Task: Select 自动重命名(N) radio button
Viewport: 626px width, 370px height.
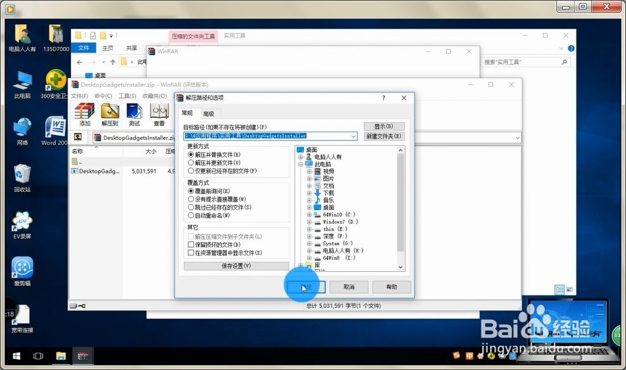Action: (191, 215)
